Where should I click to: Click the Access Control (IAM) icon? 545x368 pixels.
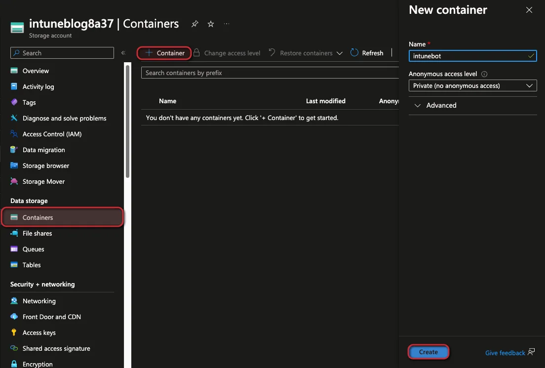tap(14, 133)
